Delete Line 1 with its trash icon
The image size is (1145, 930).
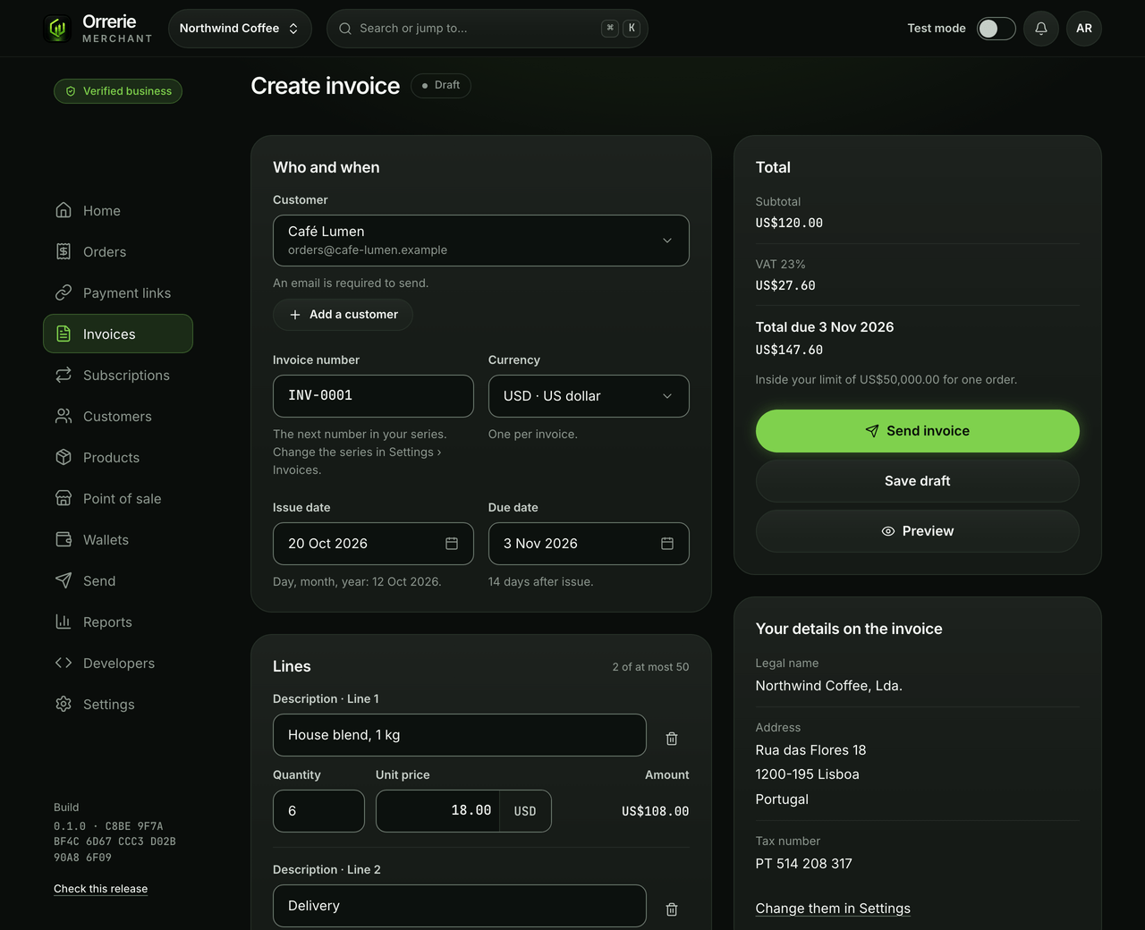pyautogui.click(x=672, y=739)
